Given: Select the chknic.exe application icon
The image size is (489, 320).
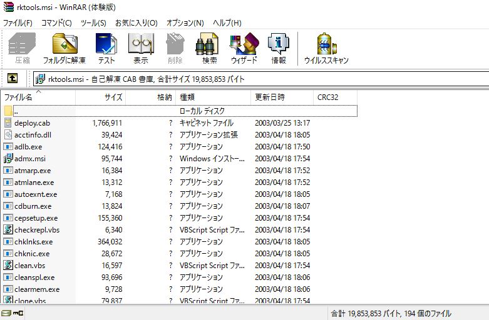Looking at the screenshot, I should click(8, 253).
